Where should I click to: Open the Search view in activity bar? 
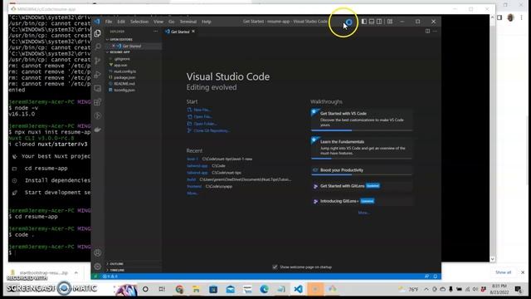[x=98, y=47]
